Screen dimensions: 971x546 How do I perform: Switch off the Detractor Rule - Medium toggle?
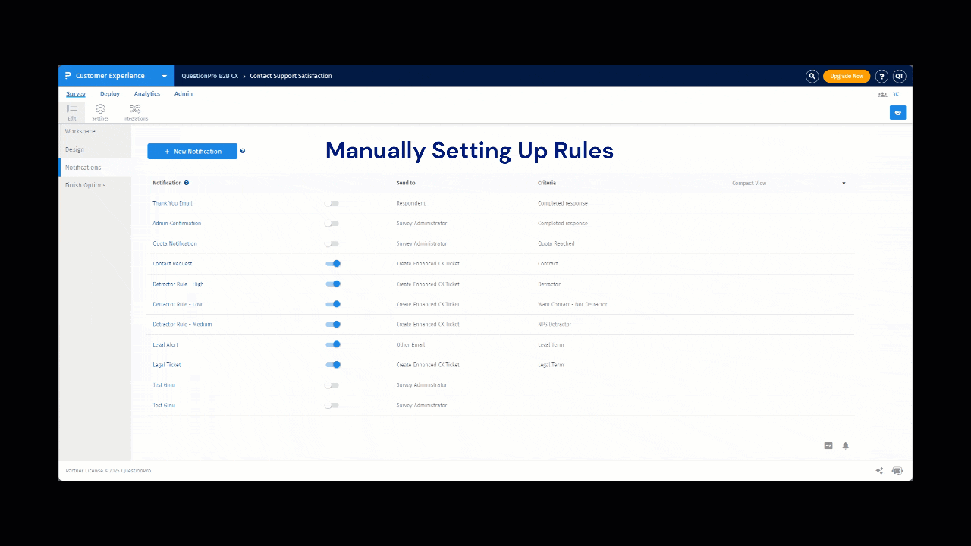[x=333, y=325]
